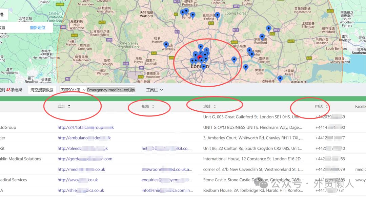Click the Facebook column header

pos(360,107)
